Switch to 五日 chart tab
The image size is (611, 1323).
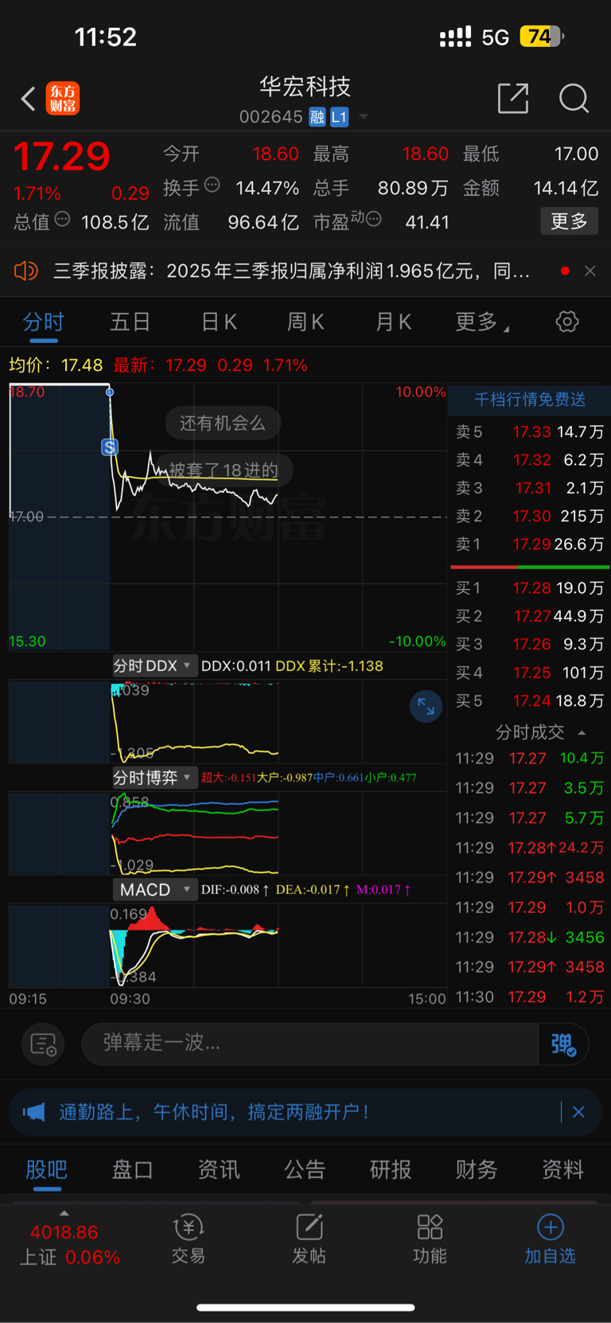[x=130, y=322]
